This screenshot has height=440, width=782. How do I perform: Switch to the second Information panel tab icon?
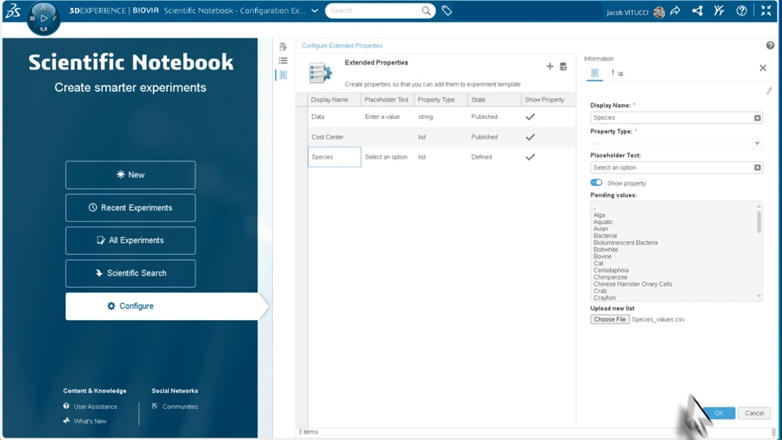tap(617, 73)
